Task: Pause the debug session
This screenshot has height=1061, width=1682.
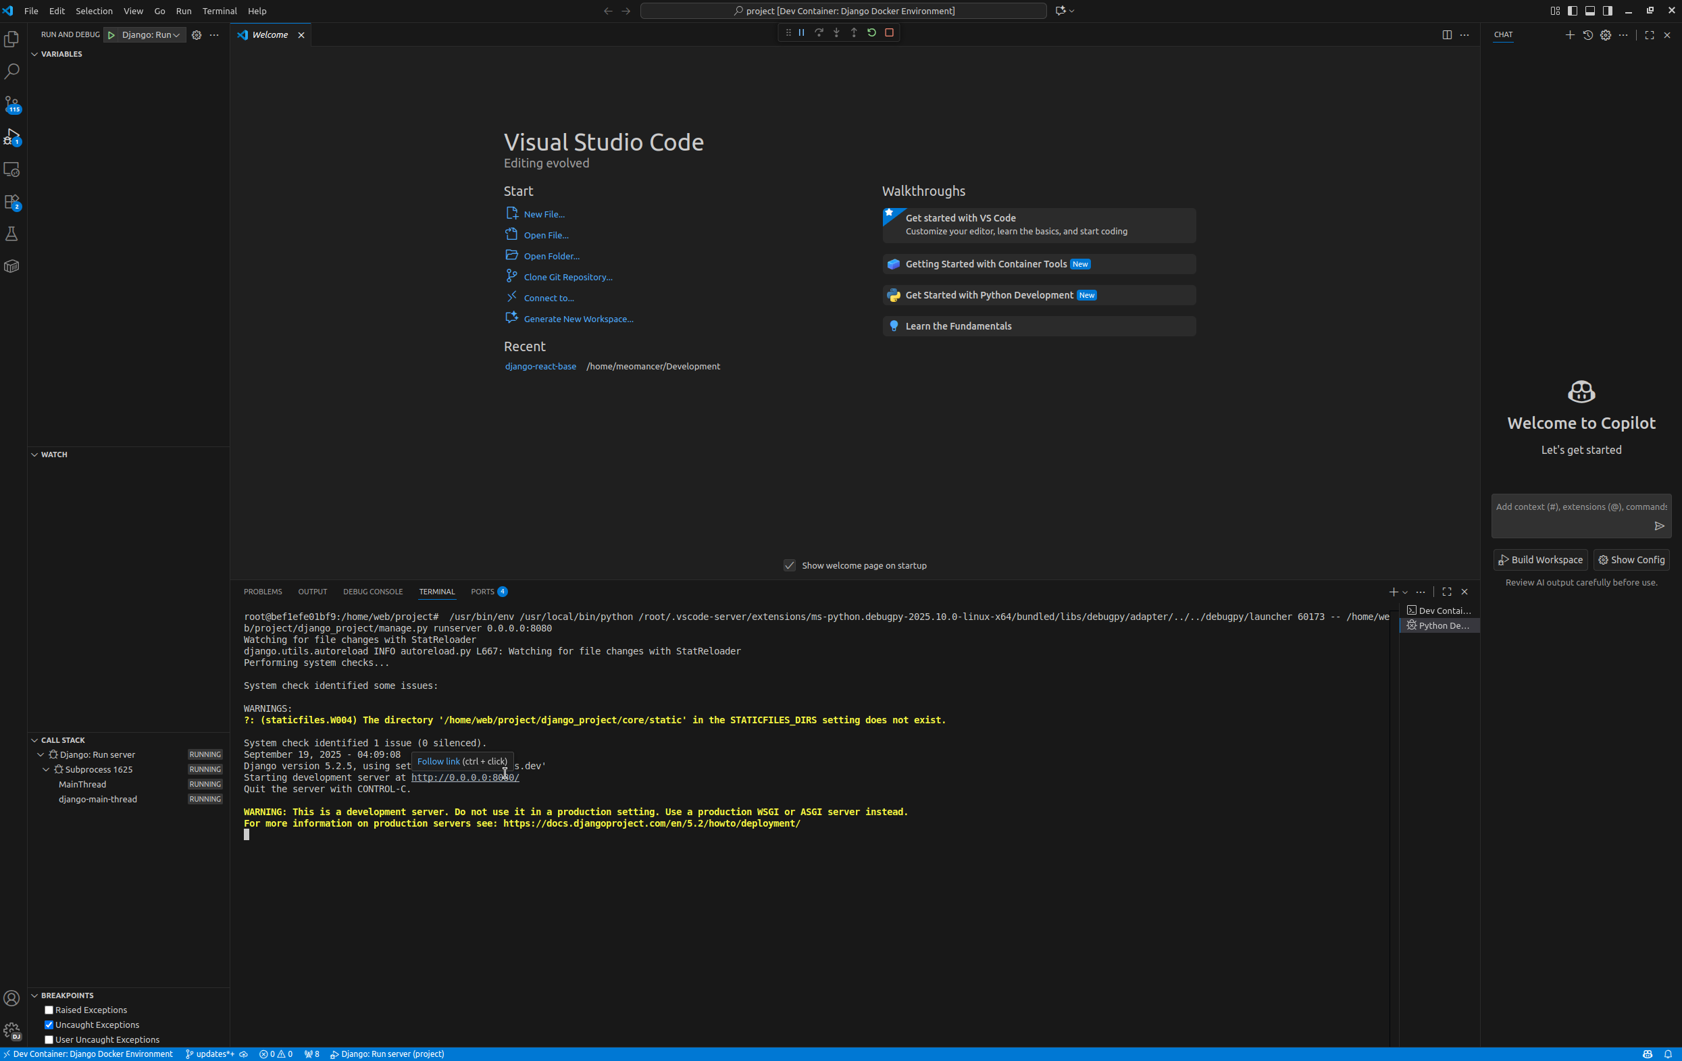Action: click(x=801, y=33)
